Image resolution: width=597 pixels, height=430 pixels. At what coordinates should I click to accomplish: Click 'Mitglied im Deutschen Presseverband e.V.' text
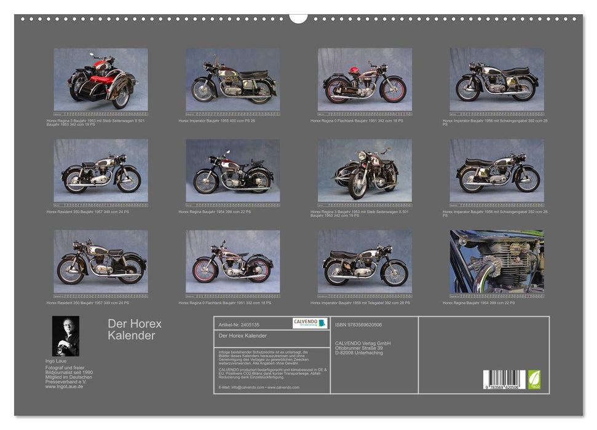[68, 380]
